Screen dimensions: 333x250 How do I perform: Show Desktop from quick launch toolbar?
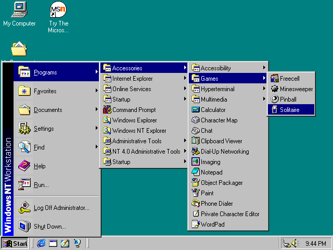[x=53, y=243]
